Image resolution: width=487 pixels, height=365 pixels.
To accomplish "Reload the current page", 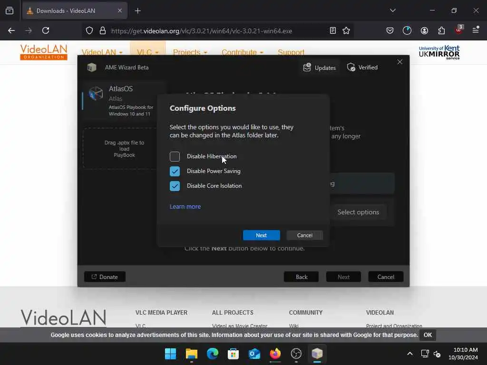I will (x=46, y=31).
